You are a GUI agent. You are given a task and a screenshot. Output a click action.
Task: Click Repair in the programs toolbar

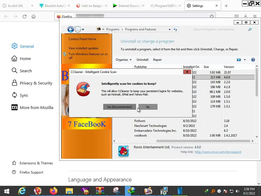tap(157, 60)
